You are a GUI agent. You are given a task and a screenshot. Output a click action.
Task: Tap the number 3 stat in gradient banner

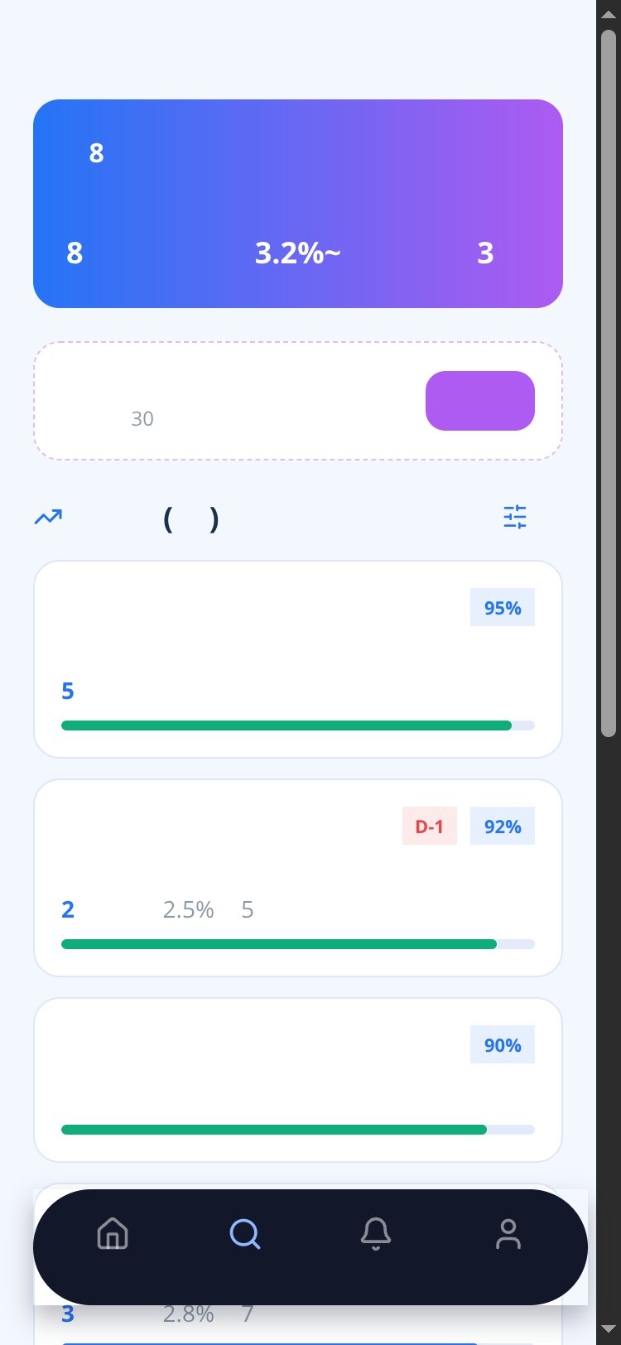point(485,253)
